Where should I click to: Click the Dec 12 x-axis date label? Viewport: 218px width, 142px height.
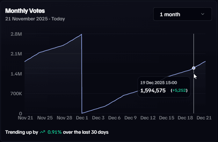pos(149,118)
